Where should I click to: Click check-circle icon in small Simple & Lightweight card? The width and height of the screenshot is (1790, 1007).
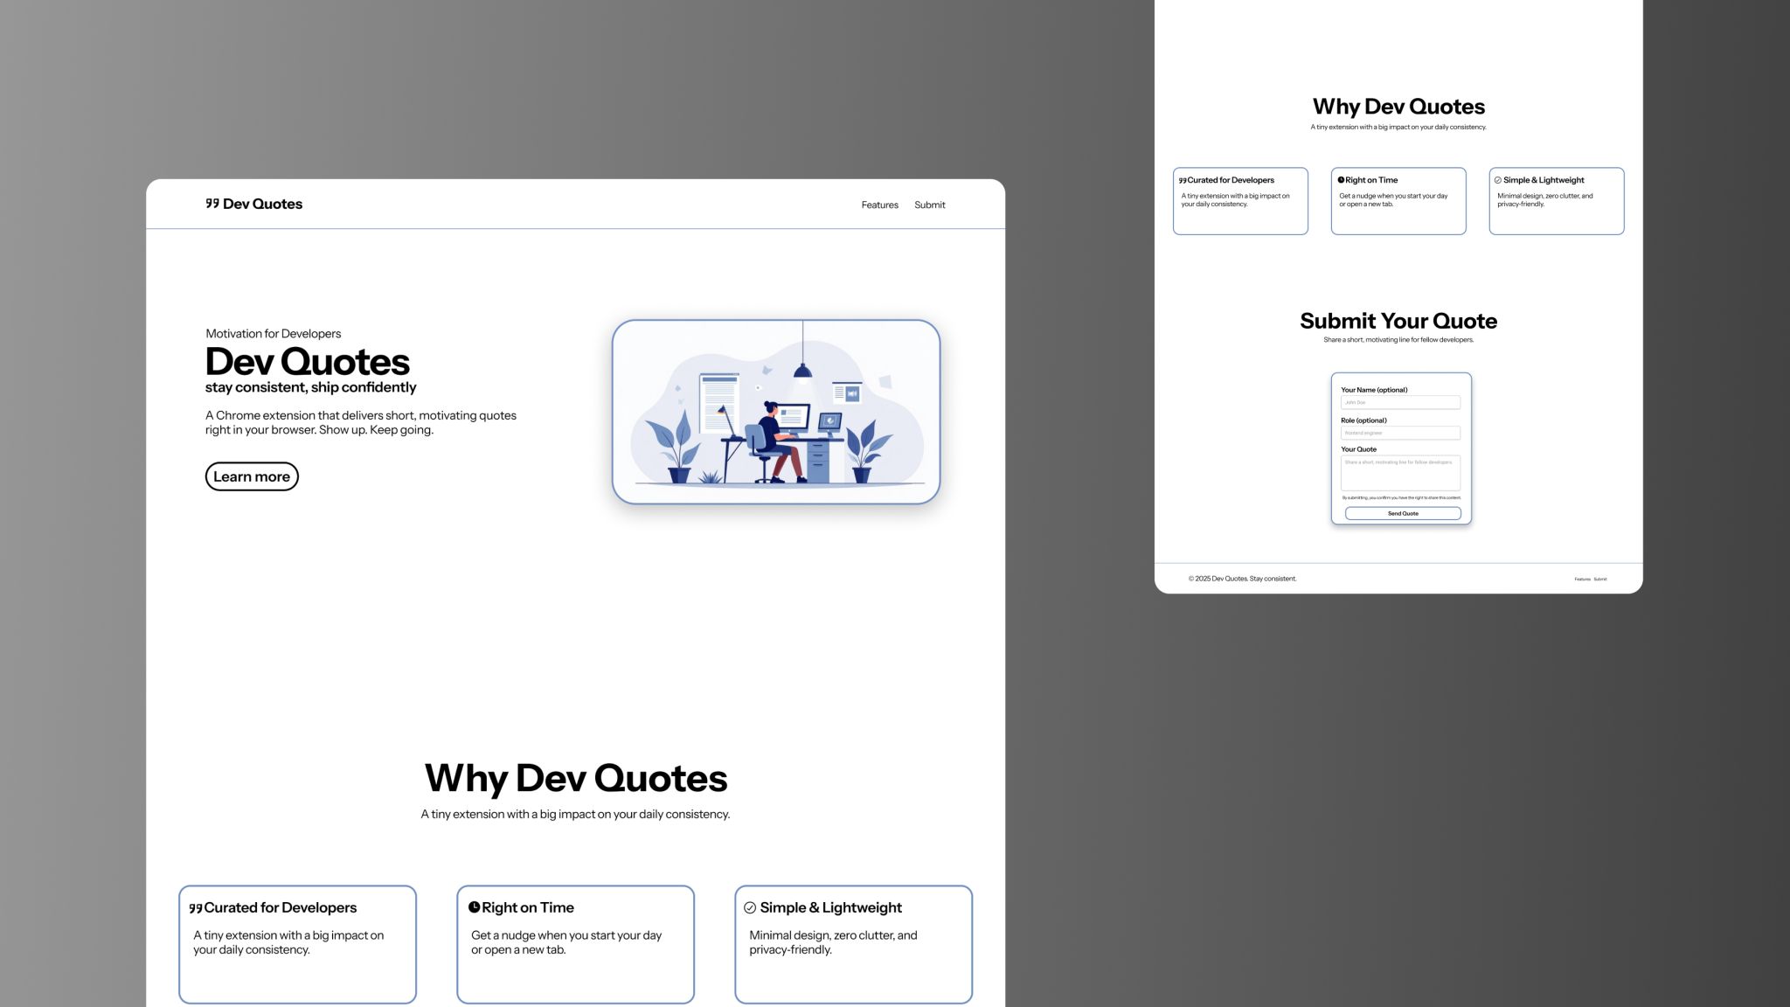tap(1498, 180)
